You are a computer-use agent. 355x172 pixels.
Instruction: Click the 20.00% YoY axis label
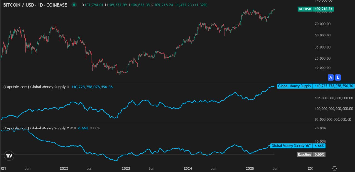(320, 128)
